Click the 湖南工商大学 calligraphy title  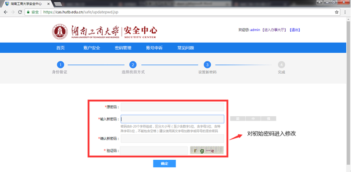pyautogui.click(x=95, y=30)
